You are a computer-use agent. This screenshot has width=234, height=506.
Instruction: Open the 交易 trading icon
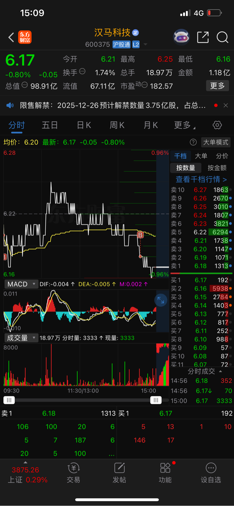pyautogui.click(x=73, y=473)
